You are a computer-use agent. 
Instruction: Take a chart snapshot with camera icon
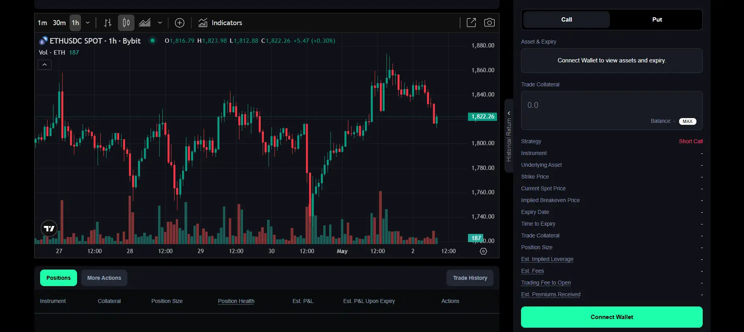489,23
